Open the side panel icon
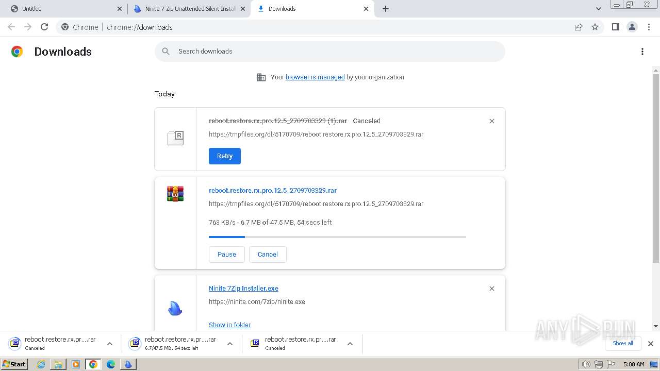 coord(615,27)
